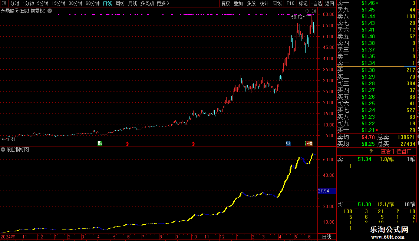Switch to 15分钟 period

58,3
